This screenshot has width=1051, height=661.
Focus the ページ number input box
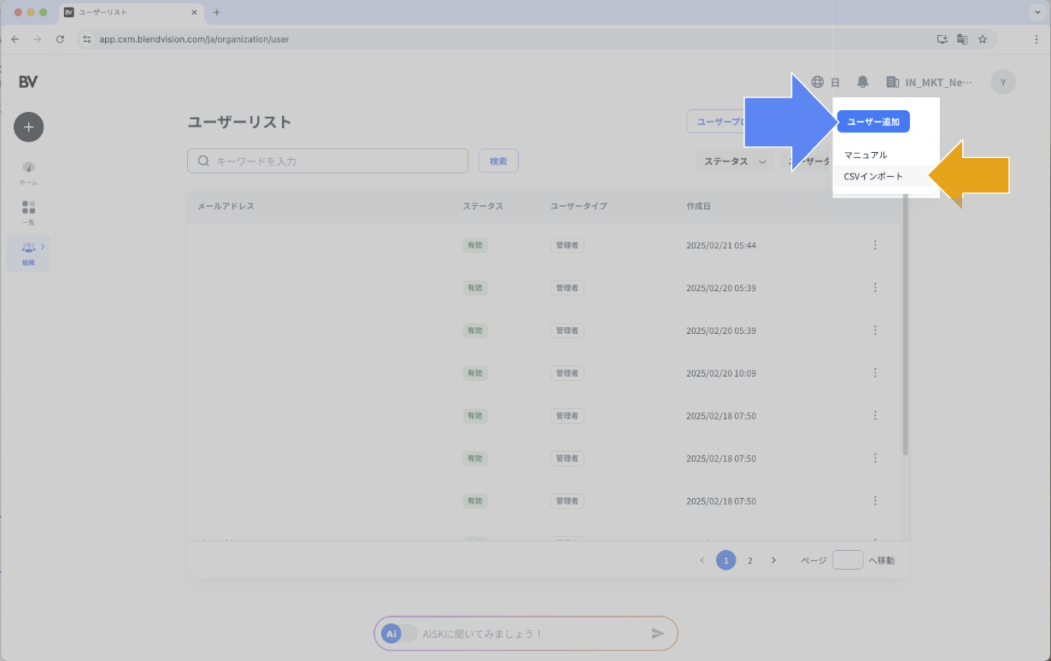(848, 560)
